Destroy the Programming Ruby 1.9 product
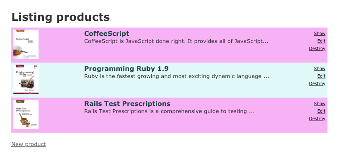Image resolution: width=361 pixels, height=166 pixels. [317, 83]
